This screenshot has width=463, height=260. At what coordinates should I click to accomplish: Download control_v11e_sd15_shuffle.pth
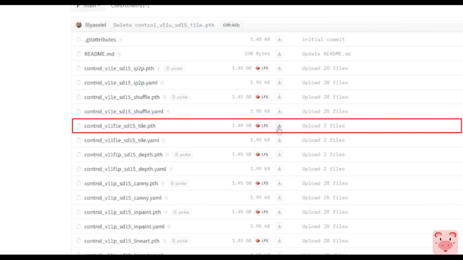coord(279,97)
